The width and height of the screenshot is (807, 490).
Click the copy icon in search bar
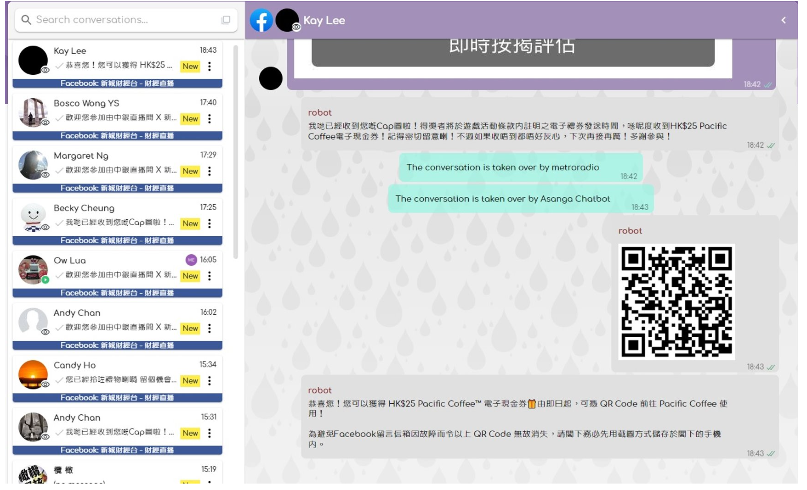point(226,20)
